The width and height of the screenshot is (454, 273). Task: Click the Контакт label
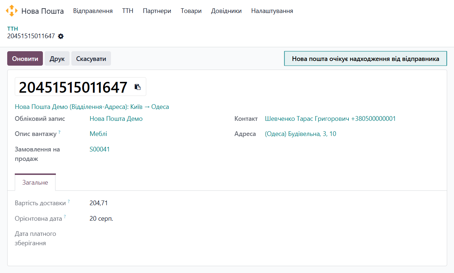pos(246,119)
